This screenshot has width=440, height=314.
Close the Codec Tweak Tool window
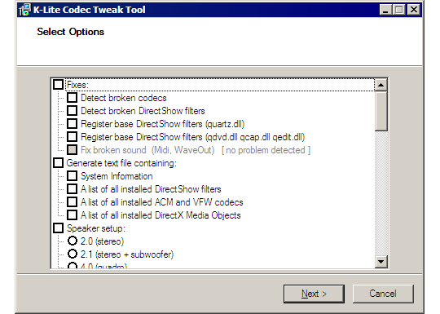click(414, 10)
